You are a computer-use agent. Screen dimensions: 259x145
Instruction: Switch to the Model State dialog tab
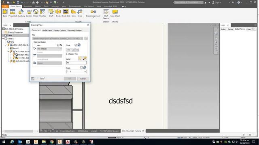47,31
